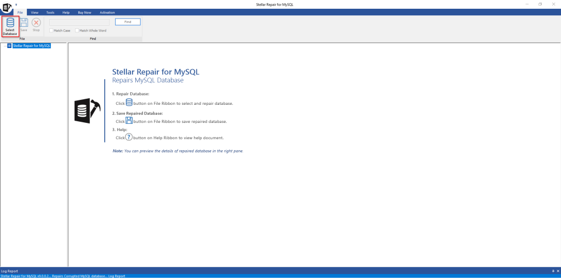Open the Activation tab
Screen dimensions: 561x279
pos(107,13)
